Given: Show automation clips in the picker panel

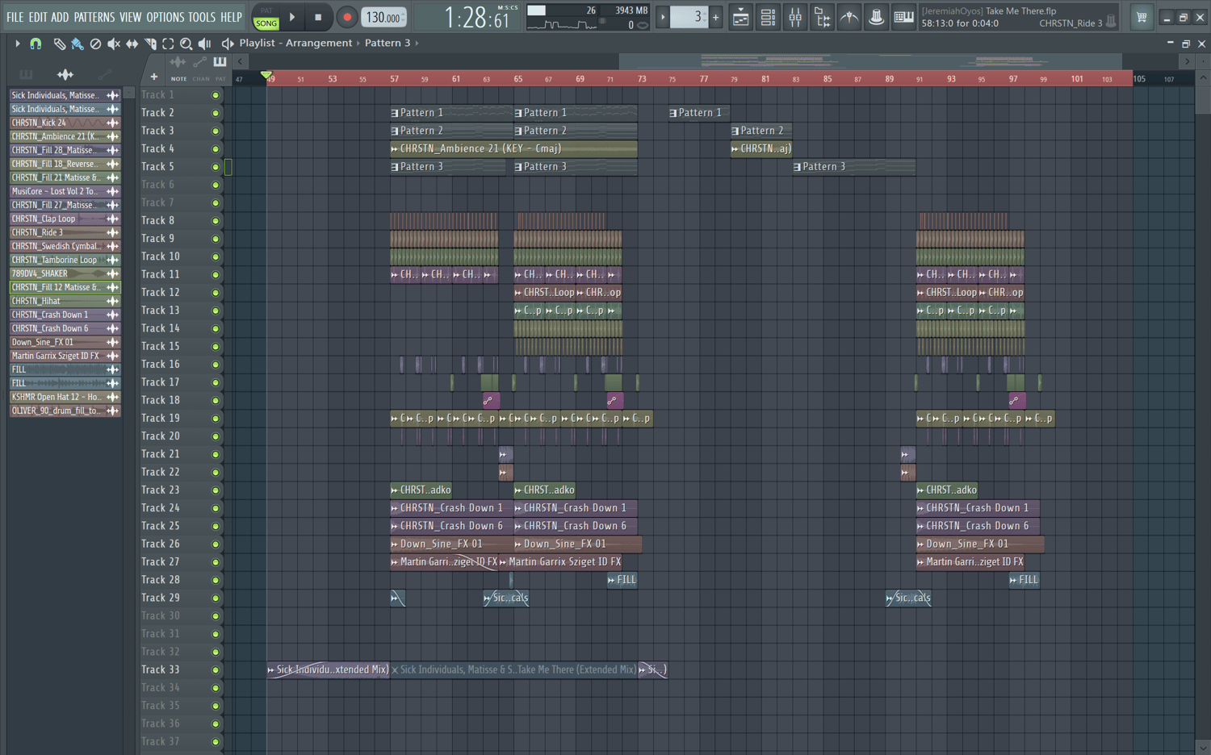Looking at the screenshot, I should pyautogui.click(x=104, y=74).
